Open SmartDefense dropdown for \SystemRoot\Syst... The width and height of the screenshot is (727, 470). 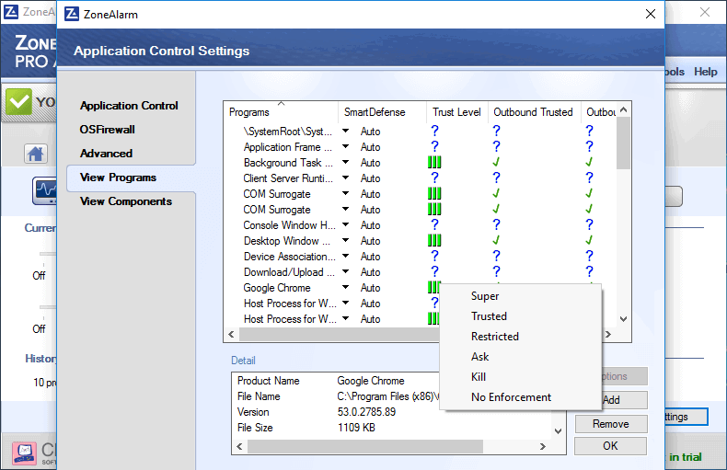[345, 132]
